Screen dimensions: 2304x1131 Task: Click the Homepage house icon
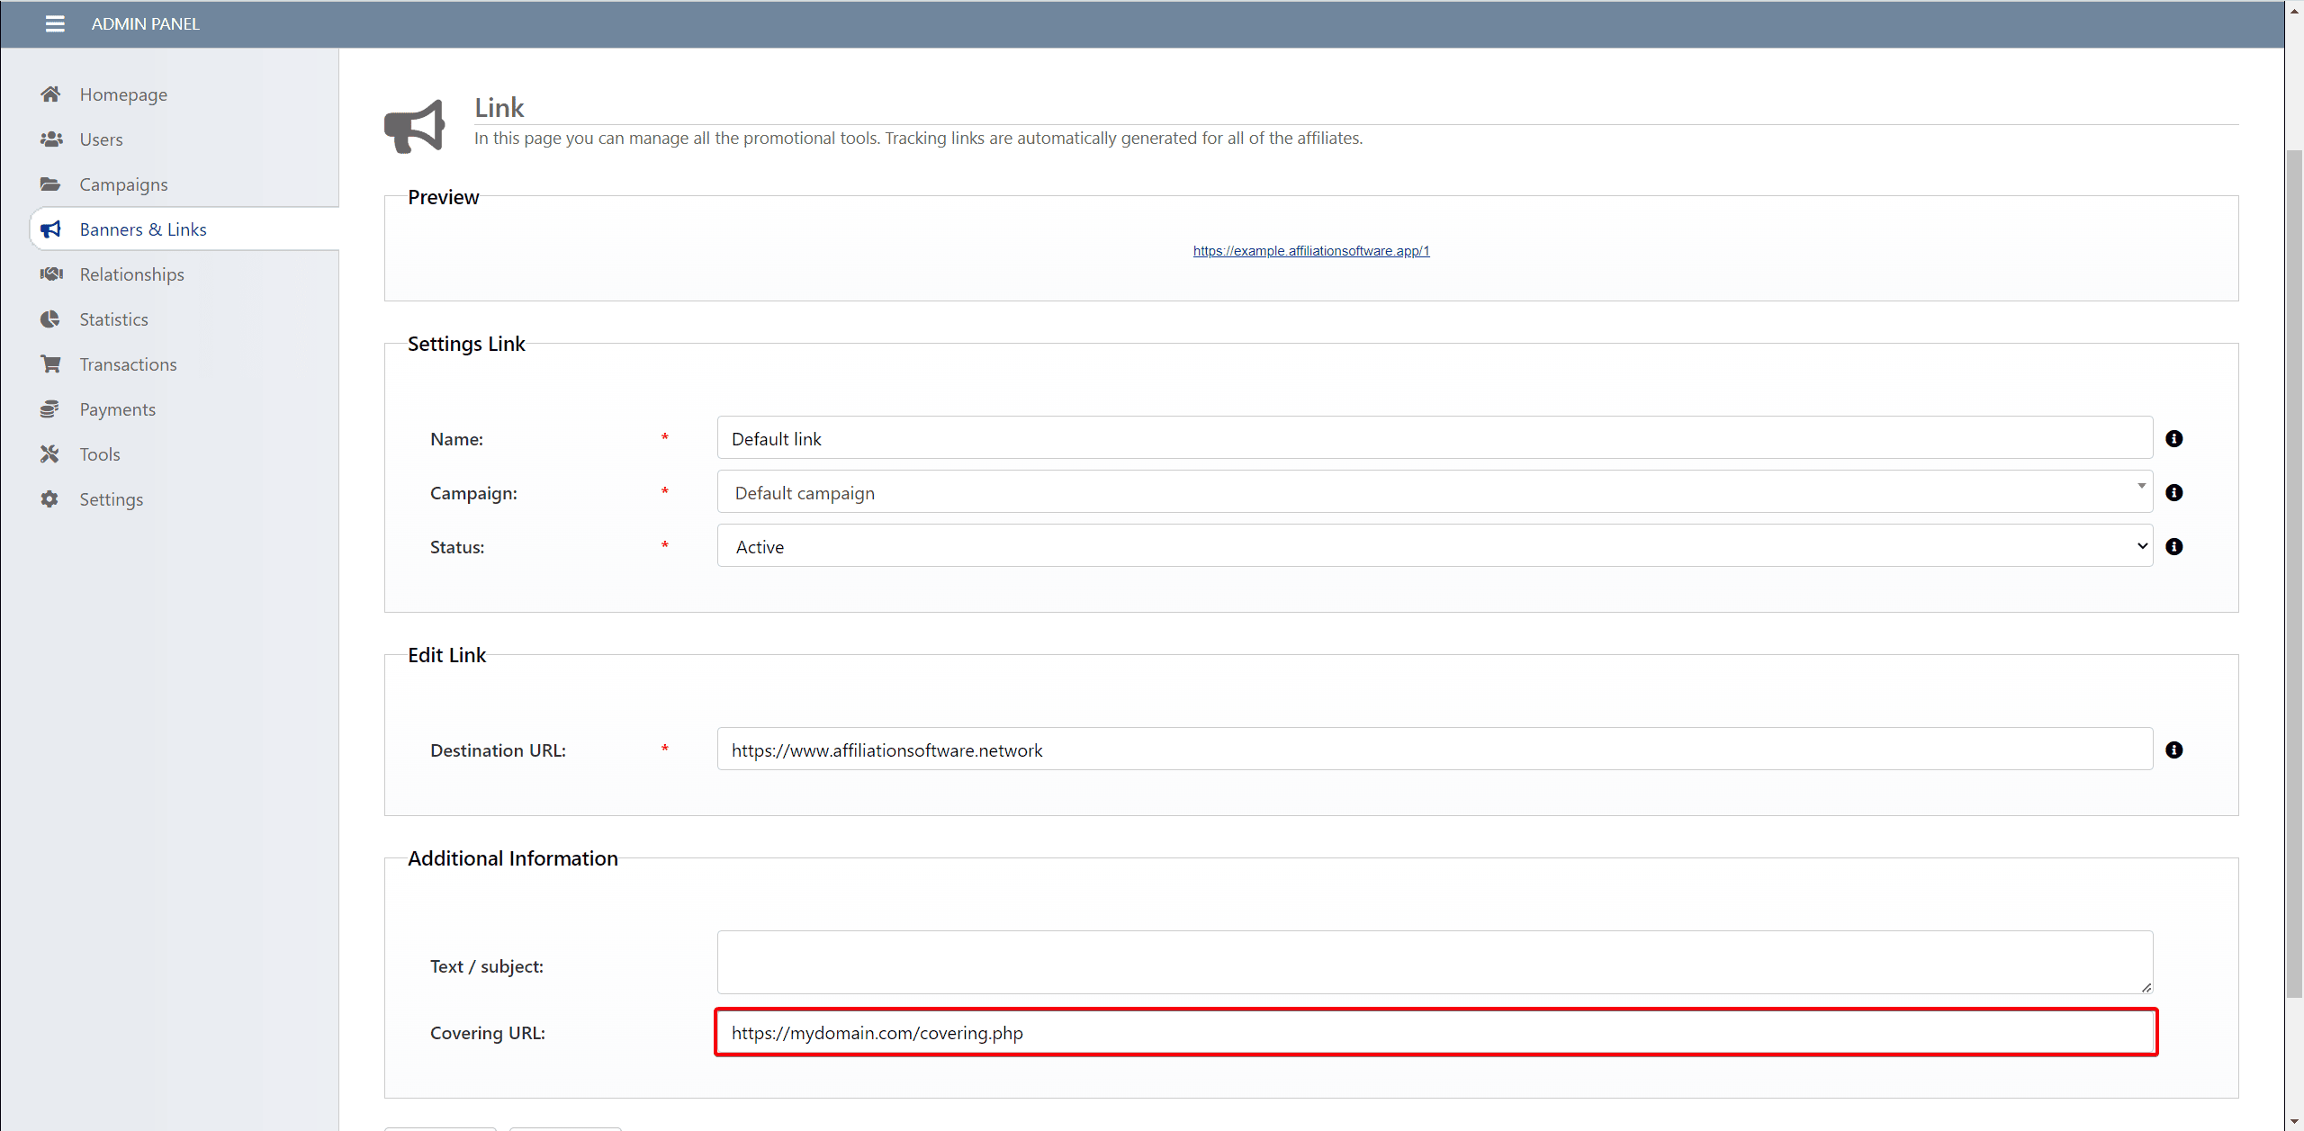pyautogui.click(x=50, y=94)
